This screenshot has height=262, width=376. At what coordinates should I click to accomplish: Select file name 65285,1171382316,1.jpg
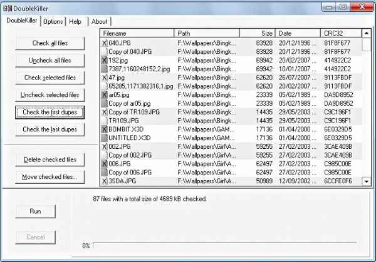point(141,86)
